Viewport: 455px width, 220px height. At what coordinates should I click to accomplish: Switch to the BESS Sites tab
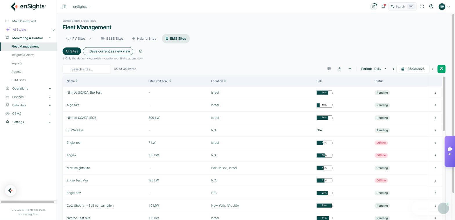pyautogui.click(x=112, y=39)
